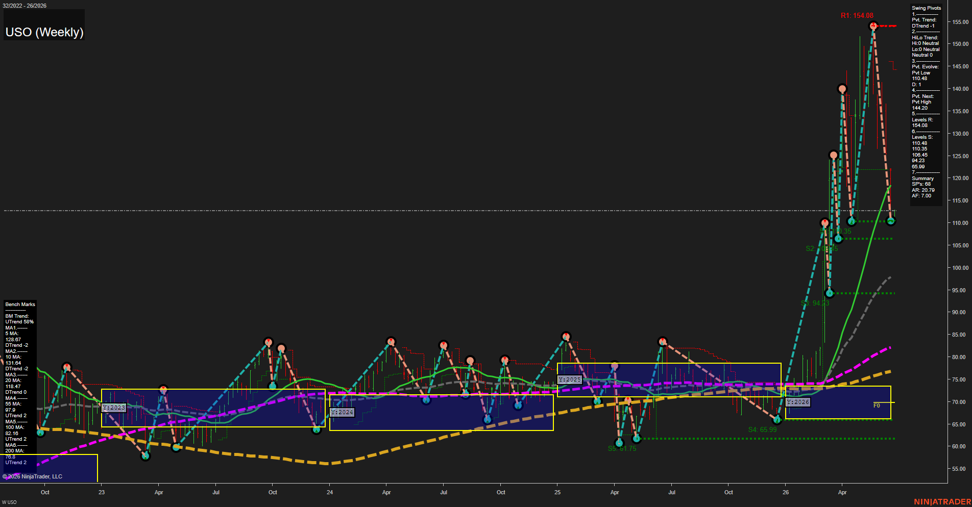The height and width of the screenshot is (507, 972).
Task: Select the 20 MA: label
Action: 13,381
